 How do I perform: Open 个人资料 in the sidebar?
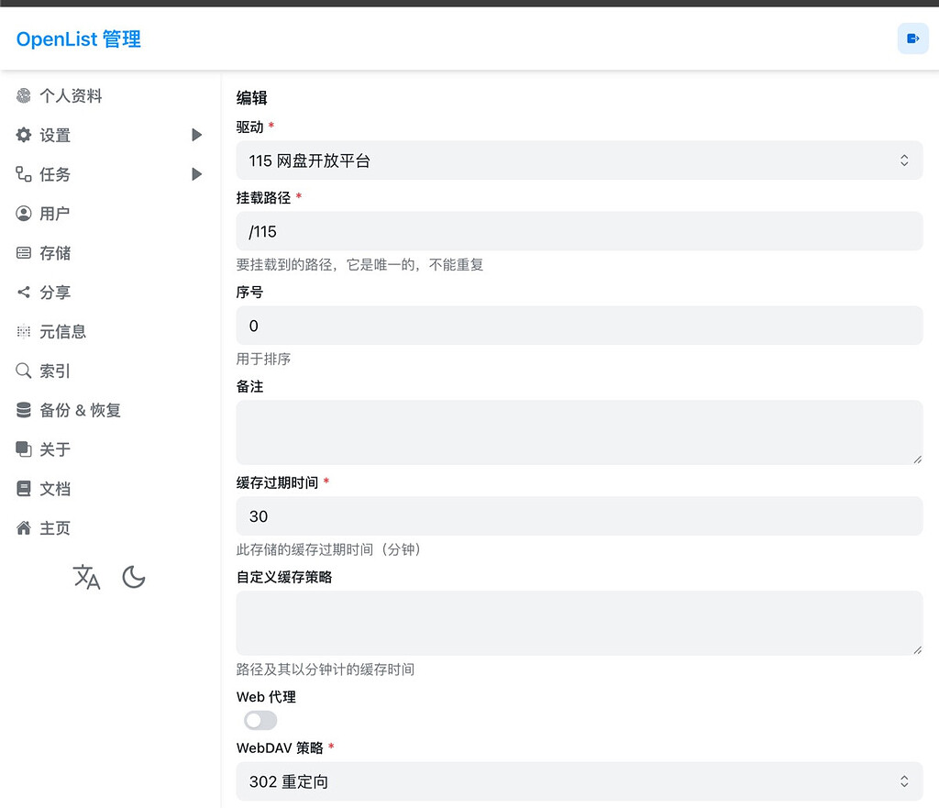tap(72, 95)
